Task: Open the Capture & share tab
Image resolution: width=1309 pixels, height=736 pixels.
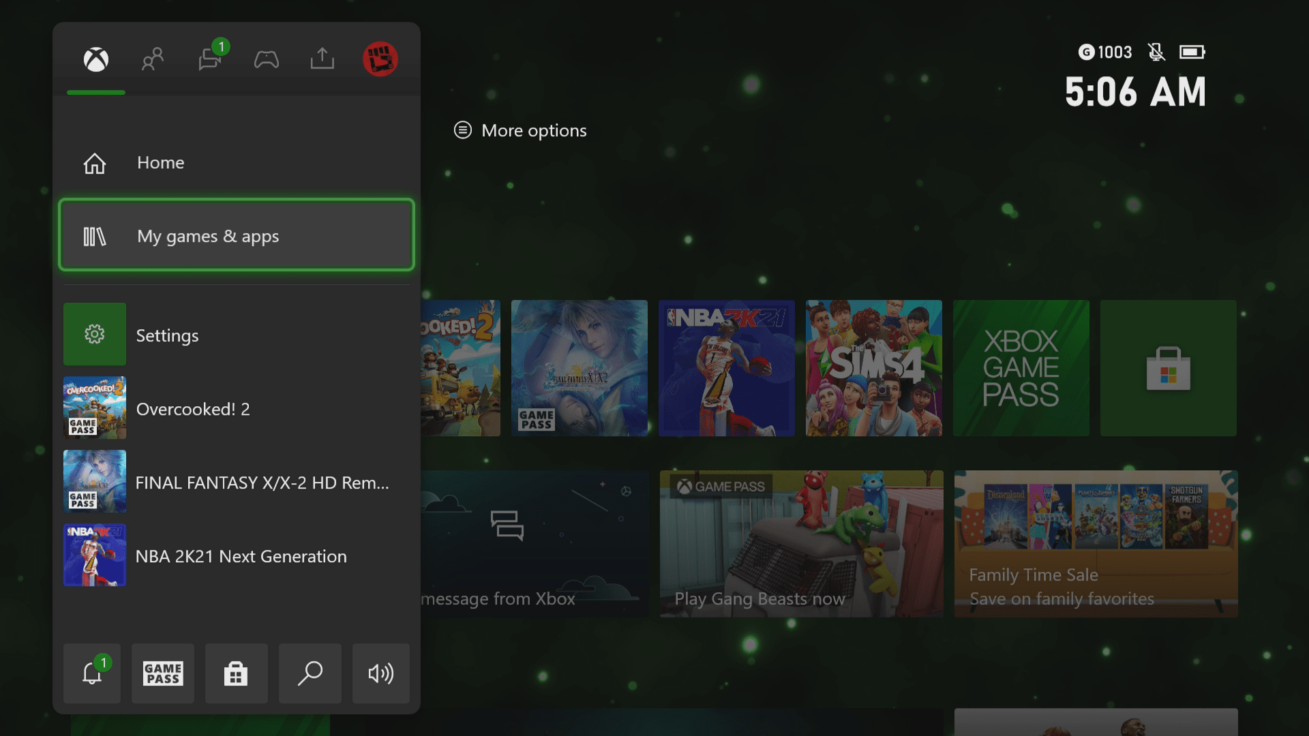Action: [x=322, y=59]
